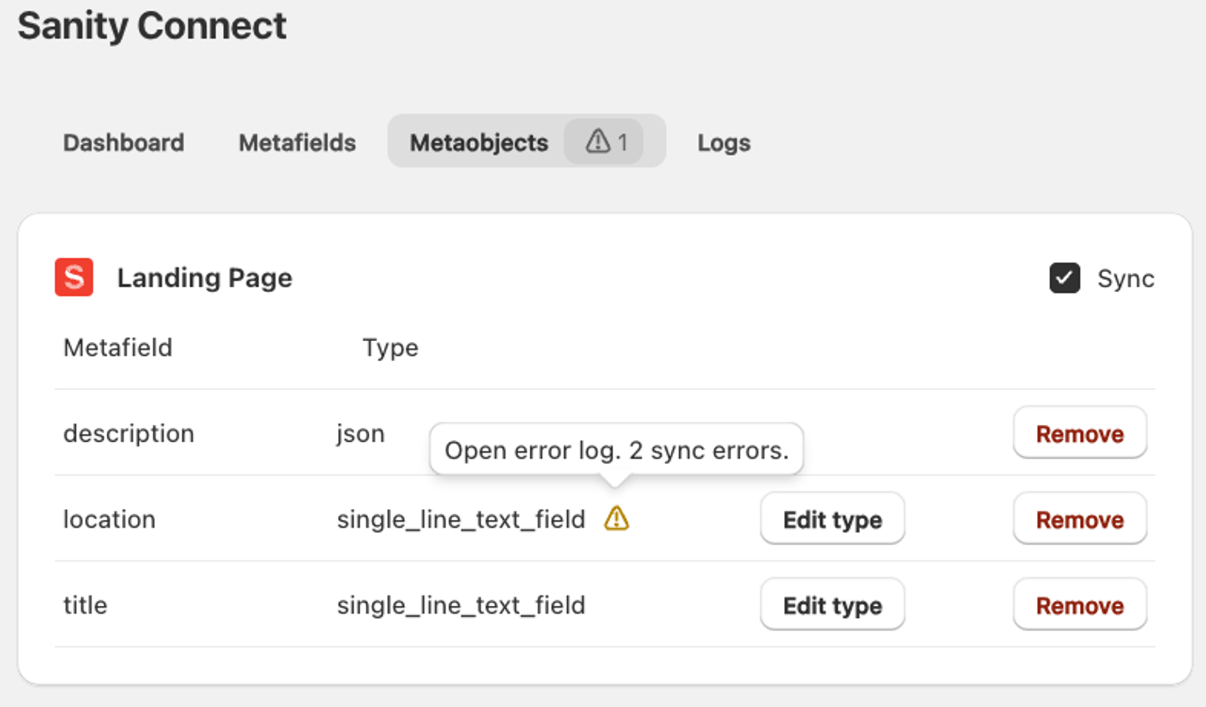
Task: Click the description row name
Action: click(x=129, y=434)
